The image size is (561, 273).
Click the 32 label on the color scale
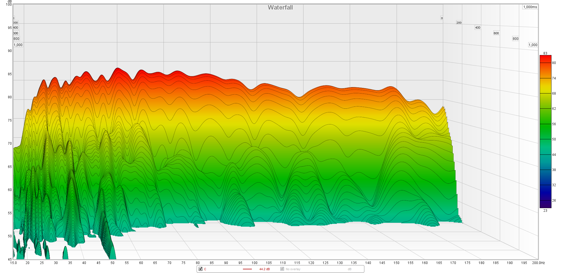(x=554, y=185)
